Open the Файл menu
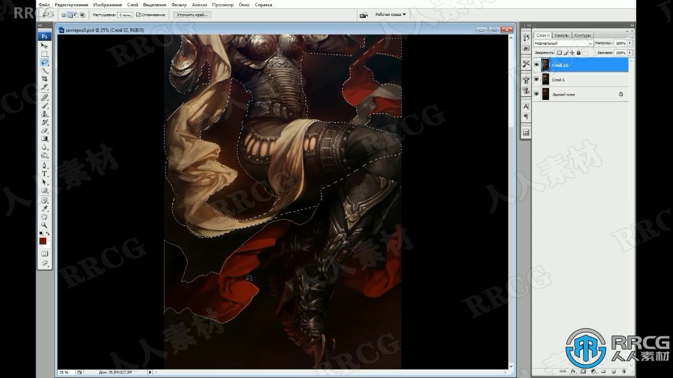Viewport: 673px width, 378px height. 44,5
